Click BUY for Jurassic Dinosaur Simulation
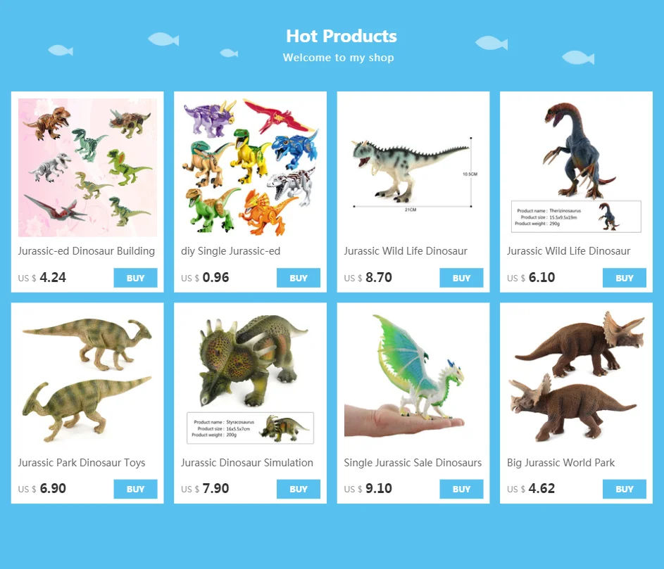The width and height of the screenshot is (664, 569). coord(299,489)
